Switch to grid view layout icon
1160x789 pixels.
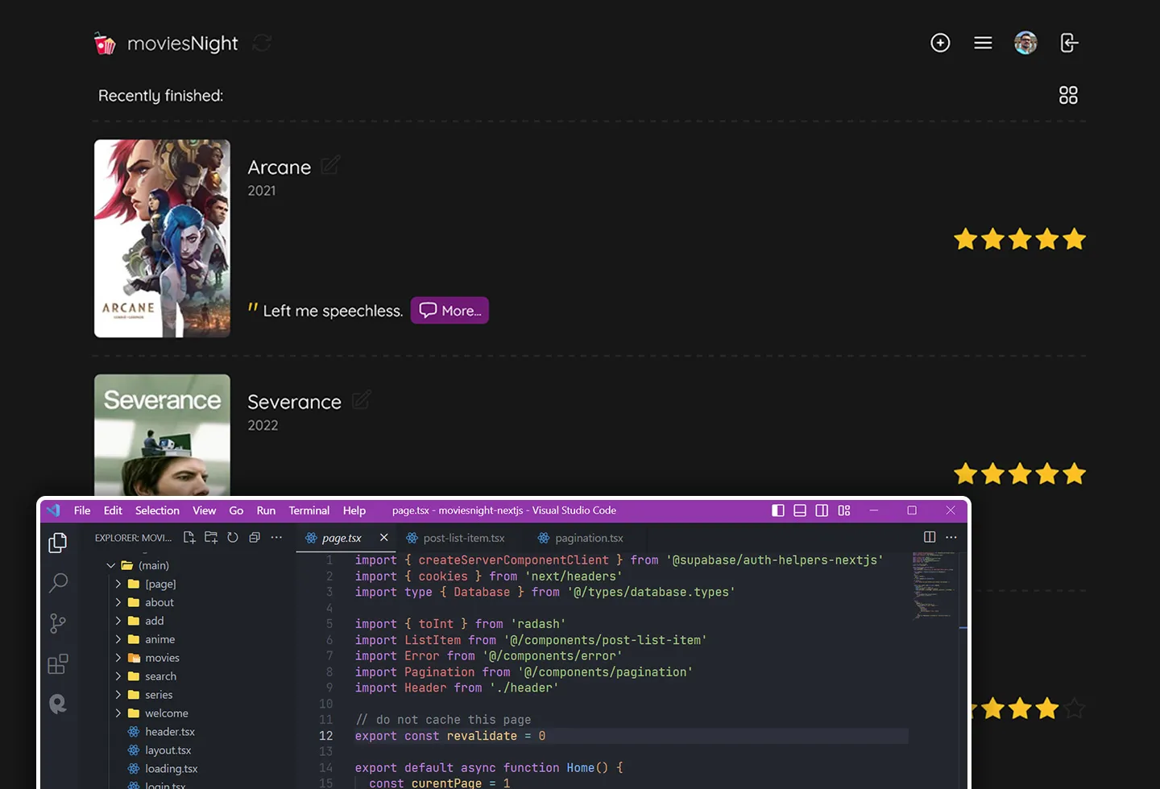pos(1068,95)
